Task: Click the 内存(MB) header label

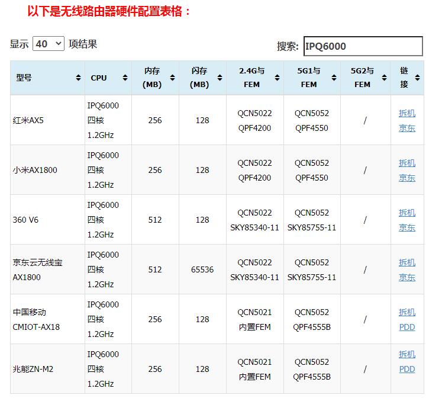Action: 152,78
